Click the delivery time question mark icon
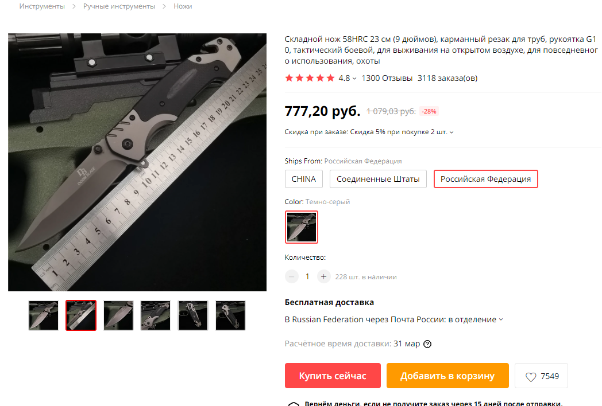The width and height of the screenshot is (602, 406). pyautogui.click(x=427, y=344)
